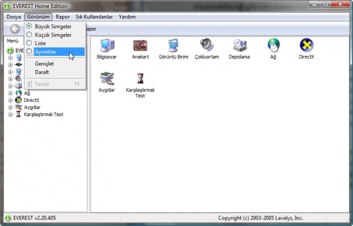Open the Anakart motherboard icon
The width and height of the screenshot is (353, 226).
(x=140, y=46)
